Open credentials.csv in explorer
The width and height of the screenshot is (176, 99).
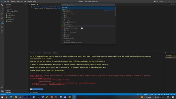point(11,15)
